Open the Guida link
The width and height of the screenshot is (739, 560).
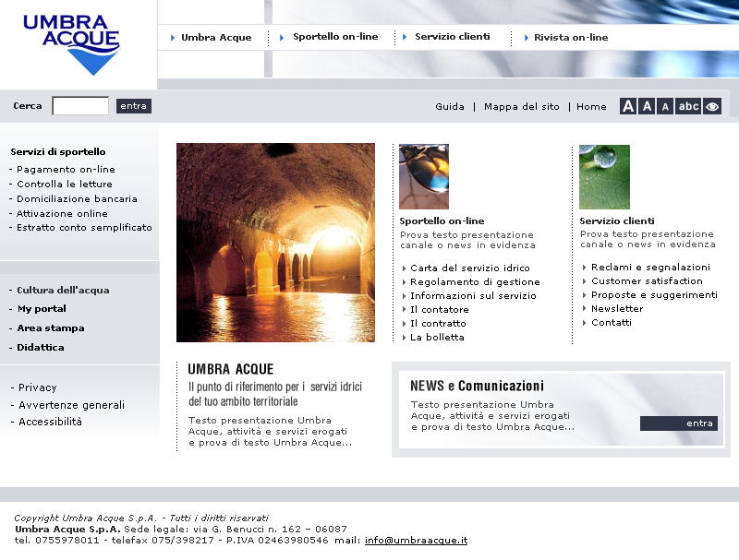[x=450, y=107]
